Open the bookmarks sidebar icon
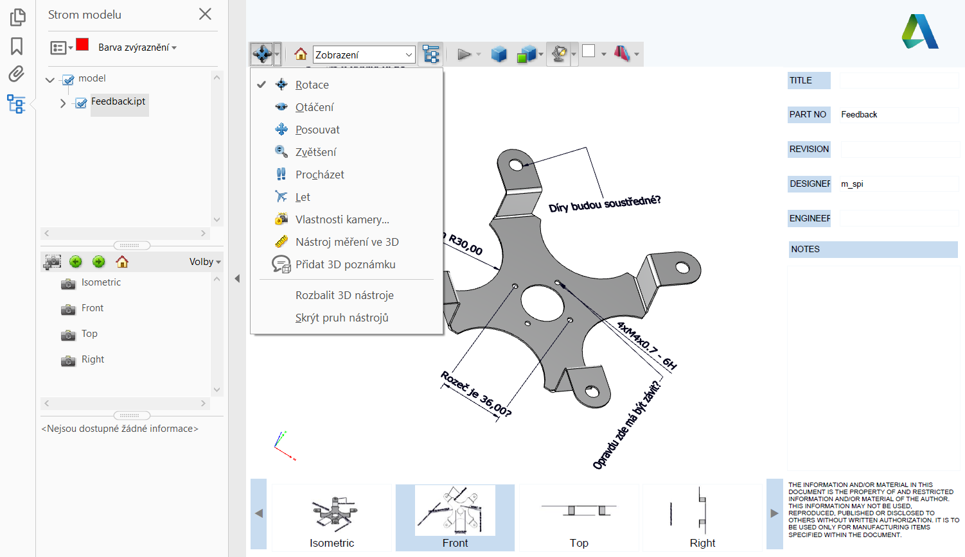This screenshot has height=557, width=965. click(17, 46)
